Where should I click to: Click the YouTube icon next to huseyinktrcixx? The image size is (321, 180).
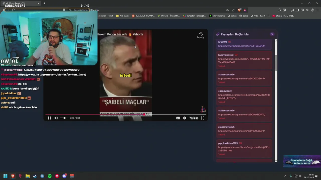236,55
